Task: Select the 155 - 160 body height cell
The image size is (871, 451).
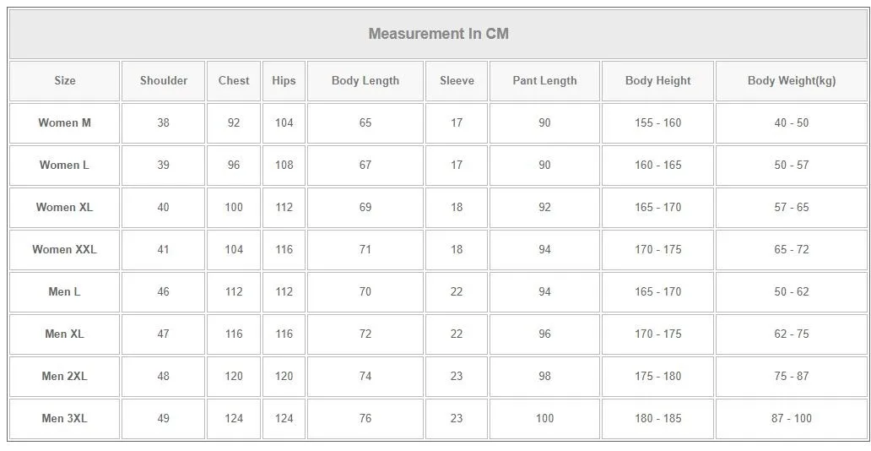Action: (x=657, y=123)
